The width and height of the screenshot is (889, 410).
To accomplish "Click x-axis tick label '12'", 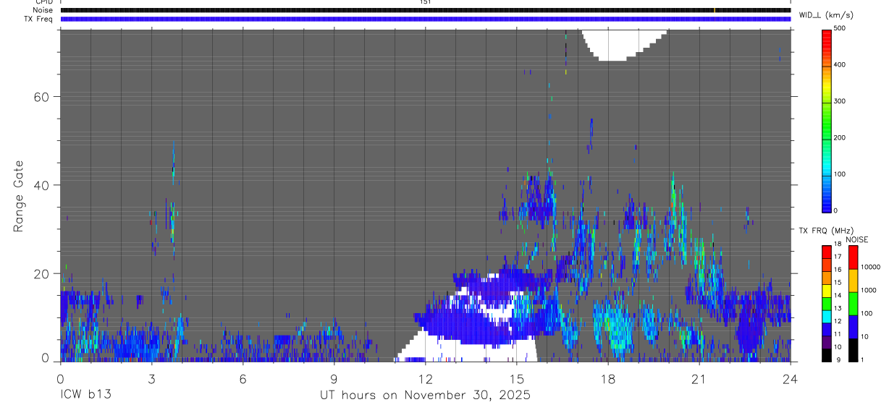I will pyautogui.click(x=425, y=378).
